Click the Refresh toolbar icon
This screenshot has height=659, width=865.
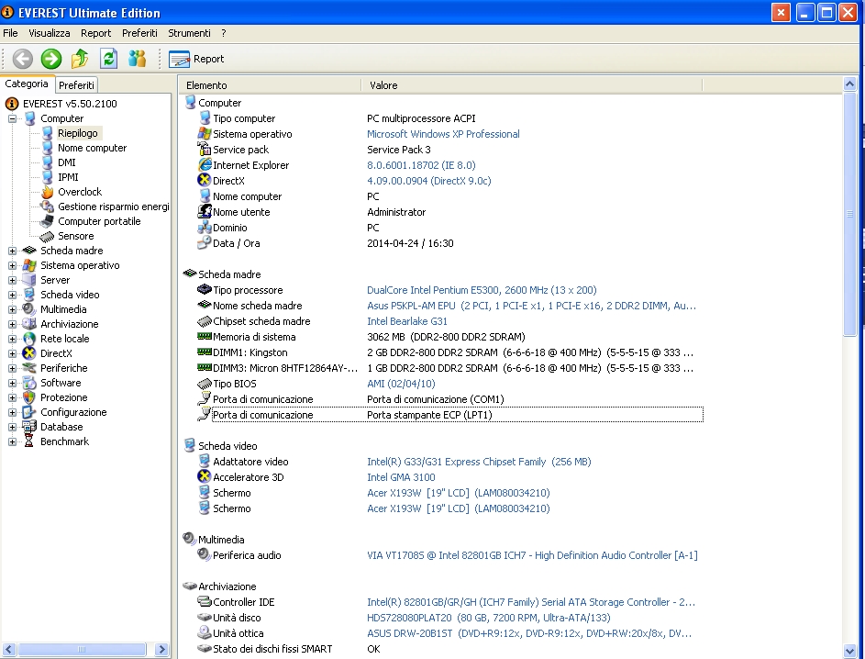108,59
